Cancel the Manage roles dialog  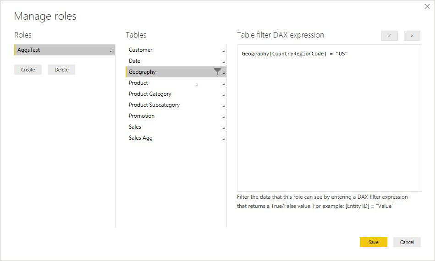coord(407,242)
